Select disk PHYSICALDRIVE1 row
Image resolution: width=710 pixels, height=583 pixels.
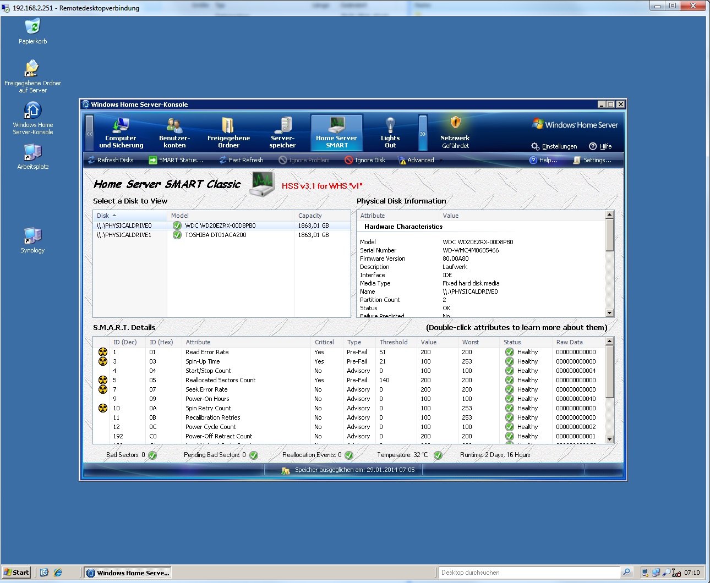tap(222, 235)
